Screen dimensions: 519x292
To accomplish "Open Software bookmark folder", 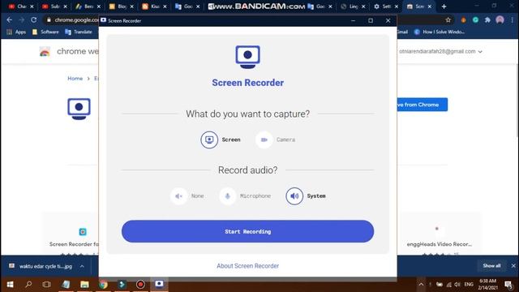I will point(45,32).
